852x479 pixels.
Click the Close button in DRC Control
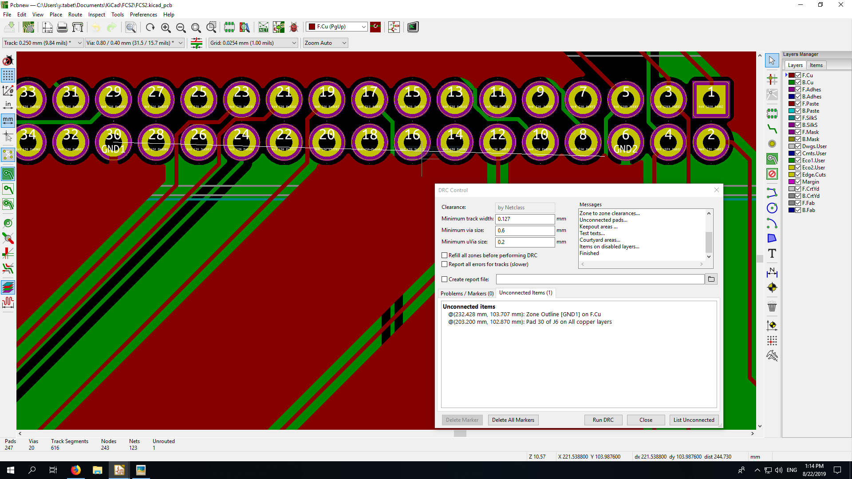point(646,420)
